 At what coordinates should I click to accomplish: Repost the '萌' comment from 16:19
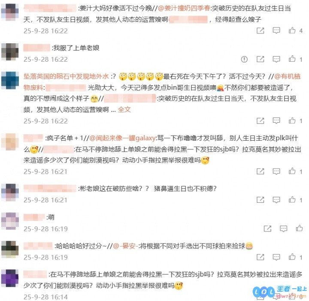click(x=268, y=229)
